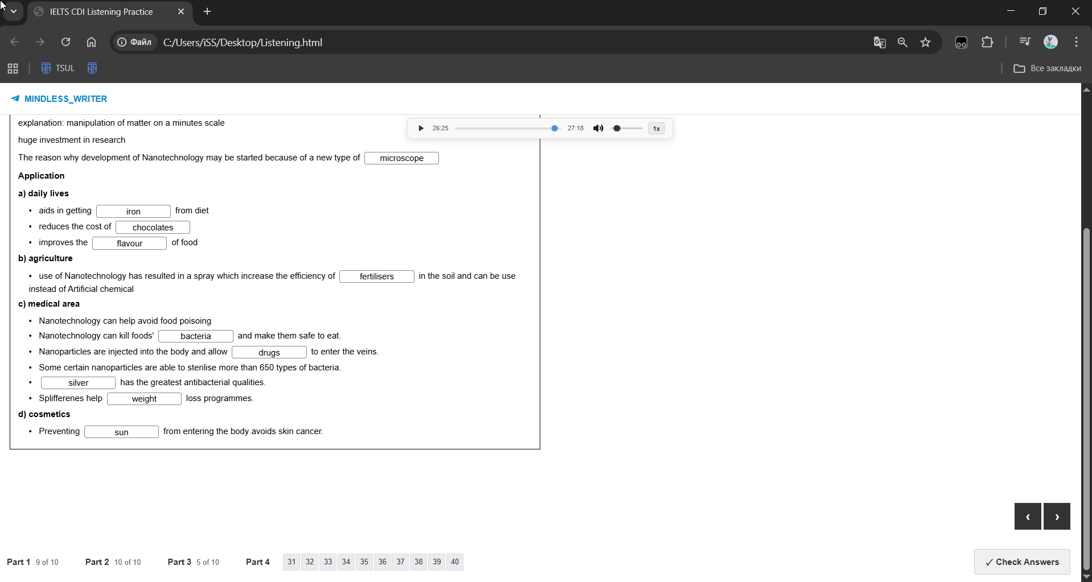Open the Chrome profile avatar
1092x582 pixels.
point(1050,42)
